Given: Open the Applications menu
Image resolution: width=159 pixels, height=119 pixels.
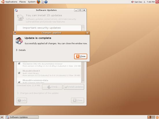Looking at the screenshot, I should click(11, 2).
